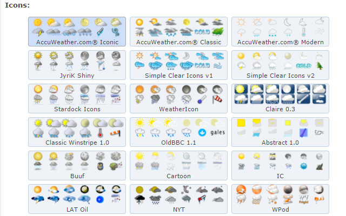Select the Classic Winstripe 1.0 set

click(x=77, y=132)
